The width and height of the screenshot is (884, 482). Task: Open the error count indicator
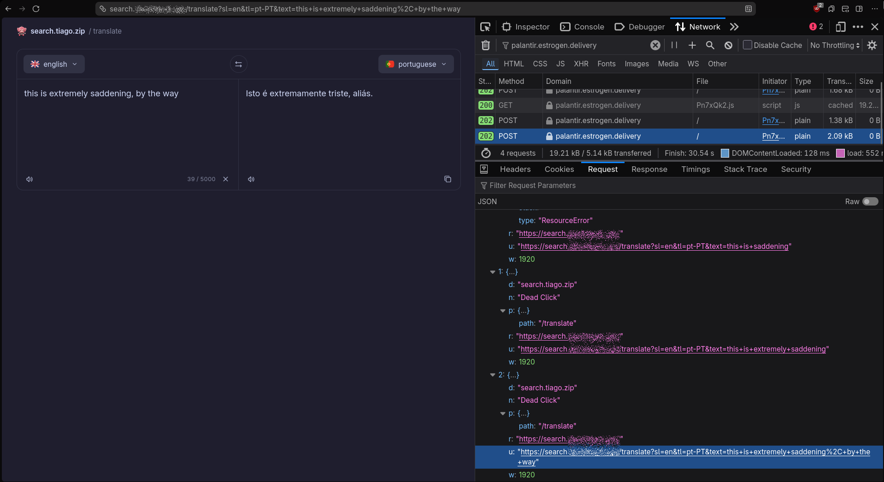(816, 27)
